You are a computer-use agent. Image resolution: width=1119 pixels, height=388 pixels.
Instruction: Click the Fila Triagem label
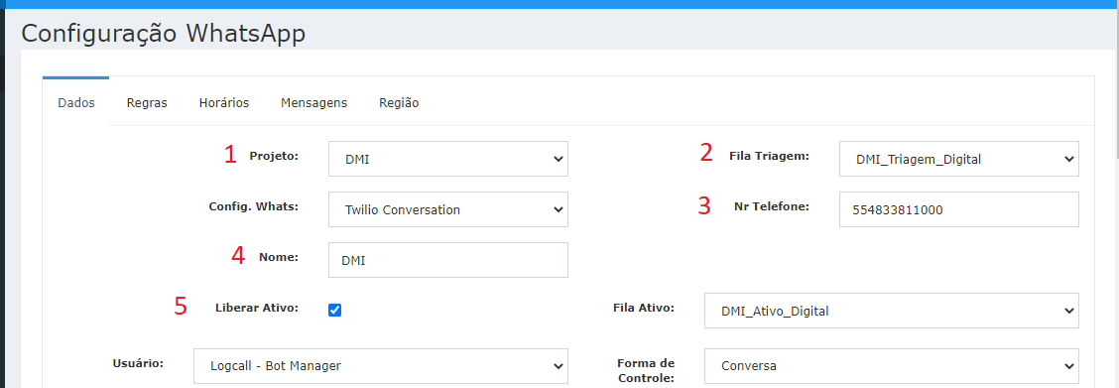pos(769,156)
